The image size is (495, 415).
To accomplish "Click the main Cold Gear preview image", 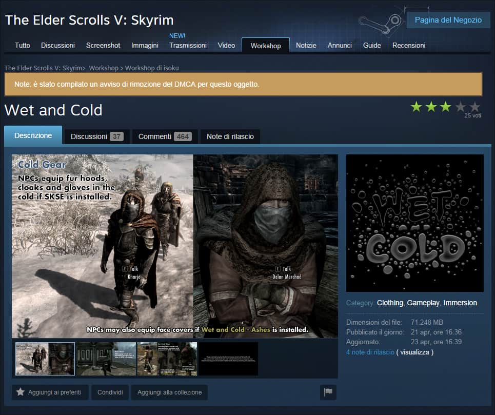I will coord(174,246).
